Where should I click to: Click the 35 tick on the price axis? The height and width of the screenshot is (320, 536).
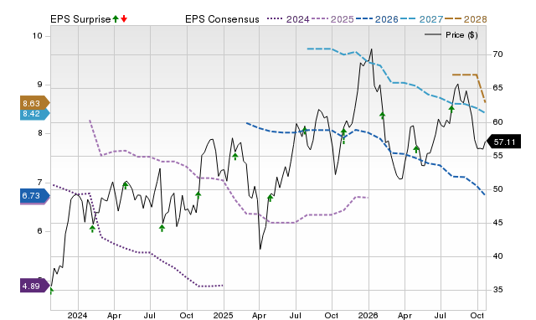coord(497,290)
